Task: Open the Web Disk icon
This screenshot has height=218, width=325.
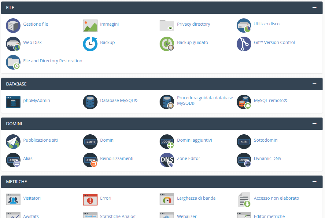Action: pos(13,44)
